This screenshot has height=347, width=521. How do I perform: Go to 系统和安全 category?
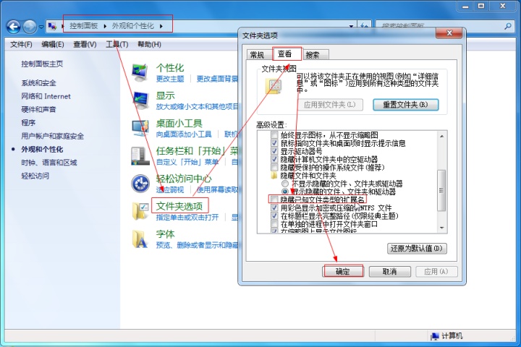tap(38, 82)
